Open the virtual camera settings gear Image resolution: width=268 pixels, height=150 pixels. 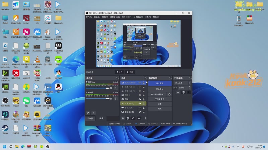pos(169,94)
